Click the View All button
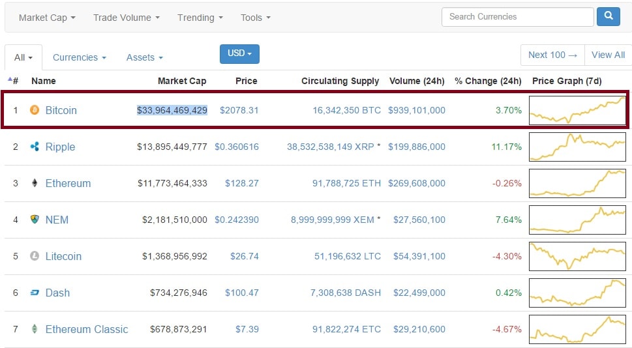 608,55
